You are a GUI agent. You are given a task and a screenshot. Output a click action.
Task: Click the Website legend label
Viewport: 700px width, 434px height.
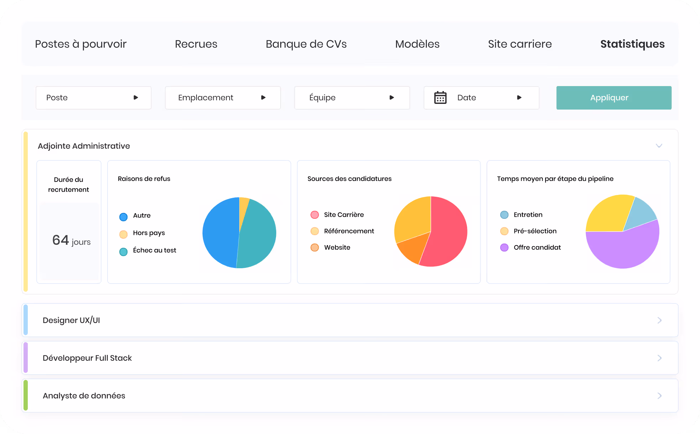point(337,247)
